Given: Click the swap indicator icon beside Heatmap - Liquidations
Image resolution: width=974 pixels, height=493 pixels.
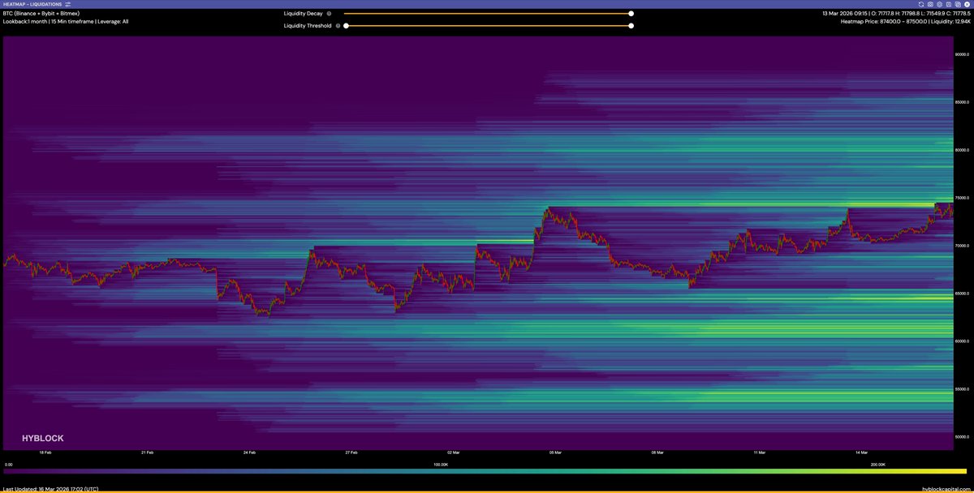Looking at the screenshot, I should point(67,4).
